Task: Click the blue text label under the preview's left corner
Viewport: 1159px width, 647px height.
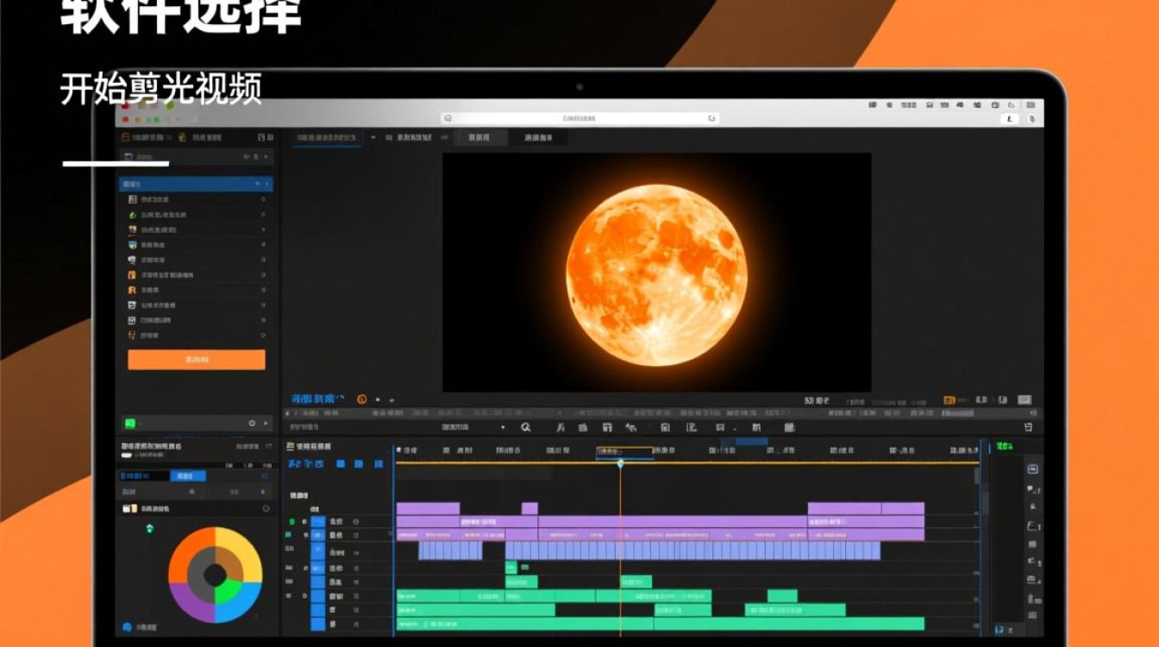Action: (x=317, y=399)
